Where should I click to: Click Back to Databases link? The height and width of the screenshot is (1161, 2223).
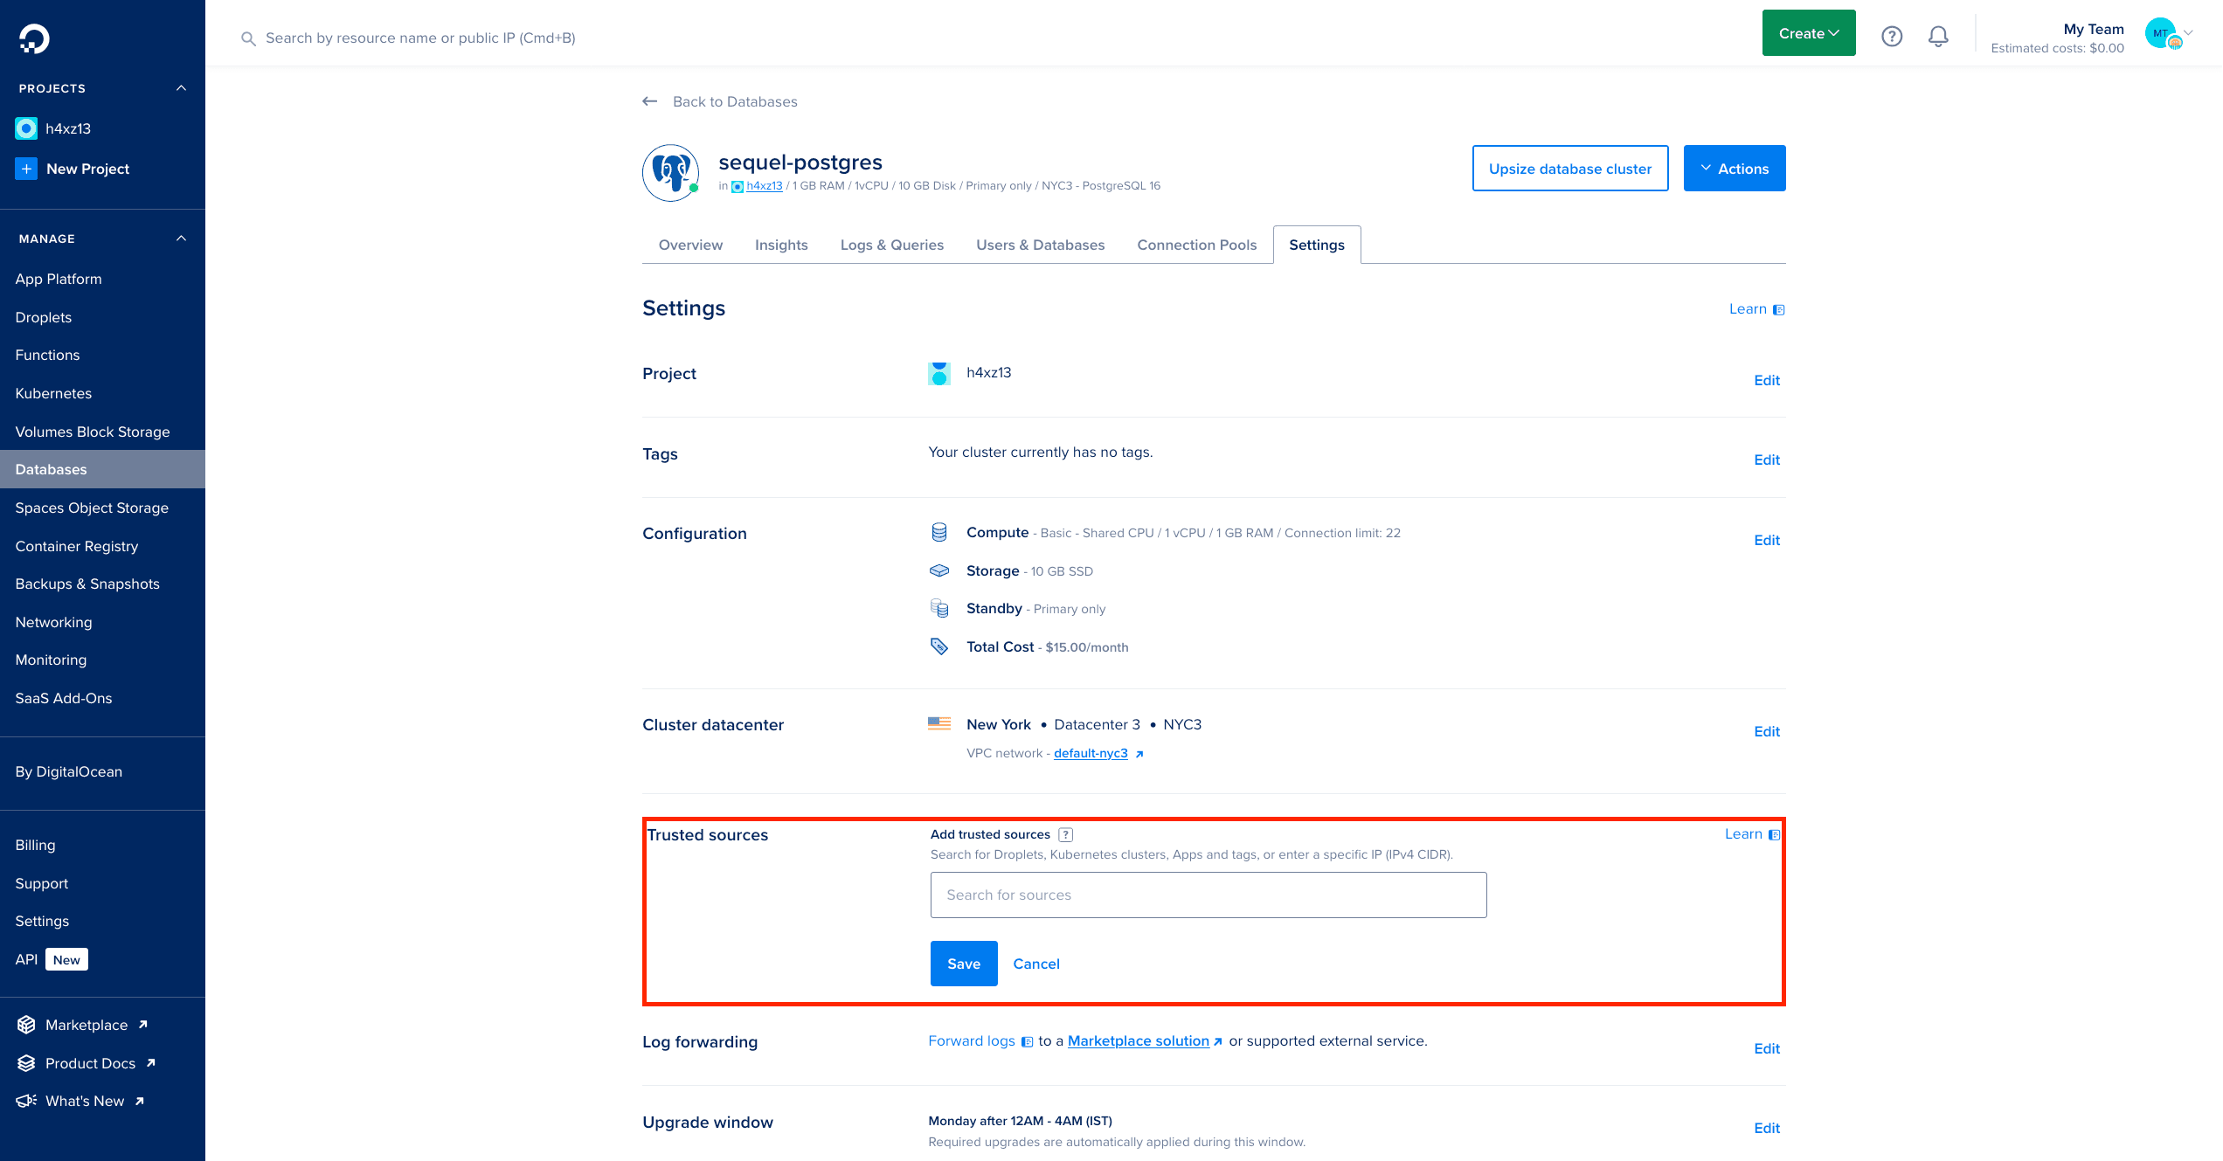[x=735, y=101]
